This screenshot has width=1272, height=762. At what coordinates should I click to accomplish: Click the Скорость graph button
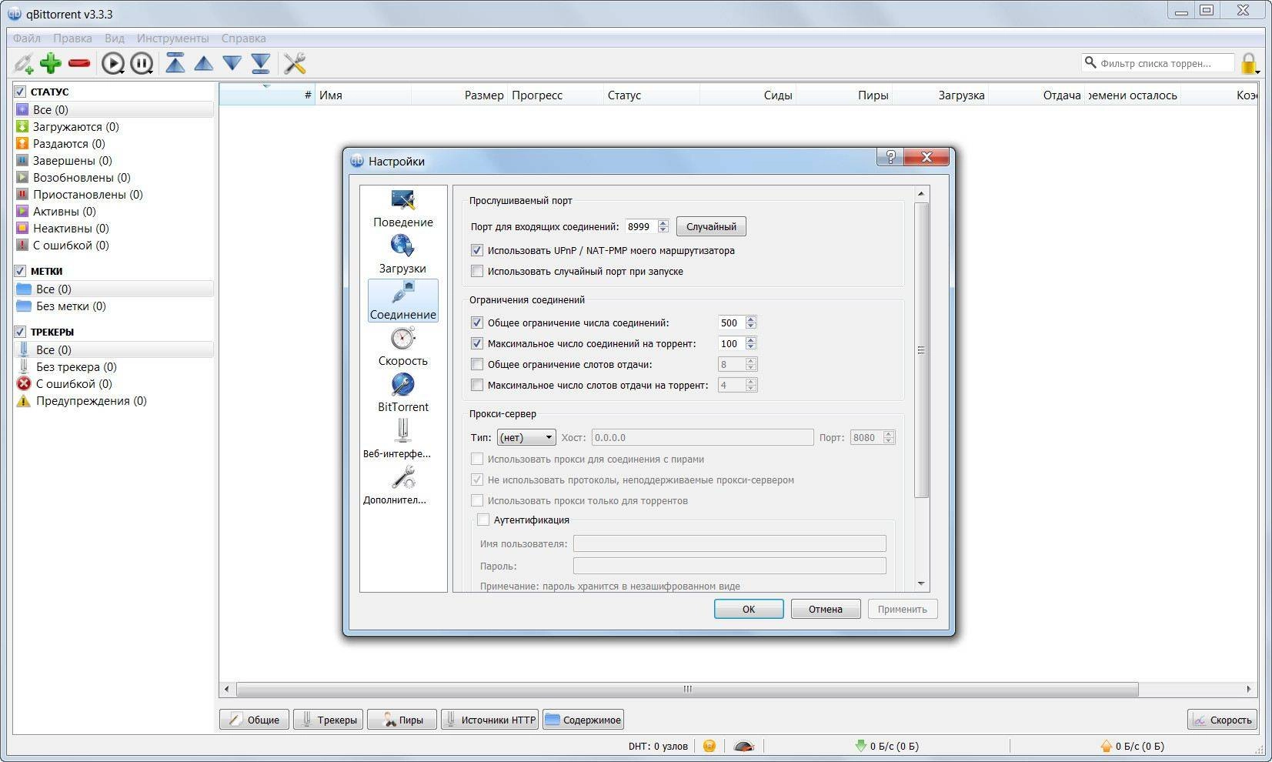[x=1222, y=720]
